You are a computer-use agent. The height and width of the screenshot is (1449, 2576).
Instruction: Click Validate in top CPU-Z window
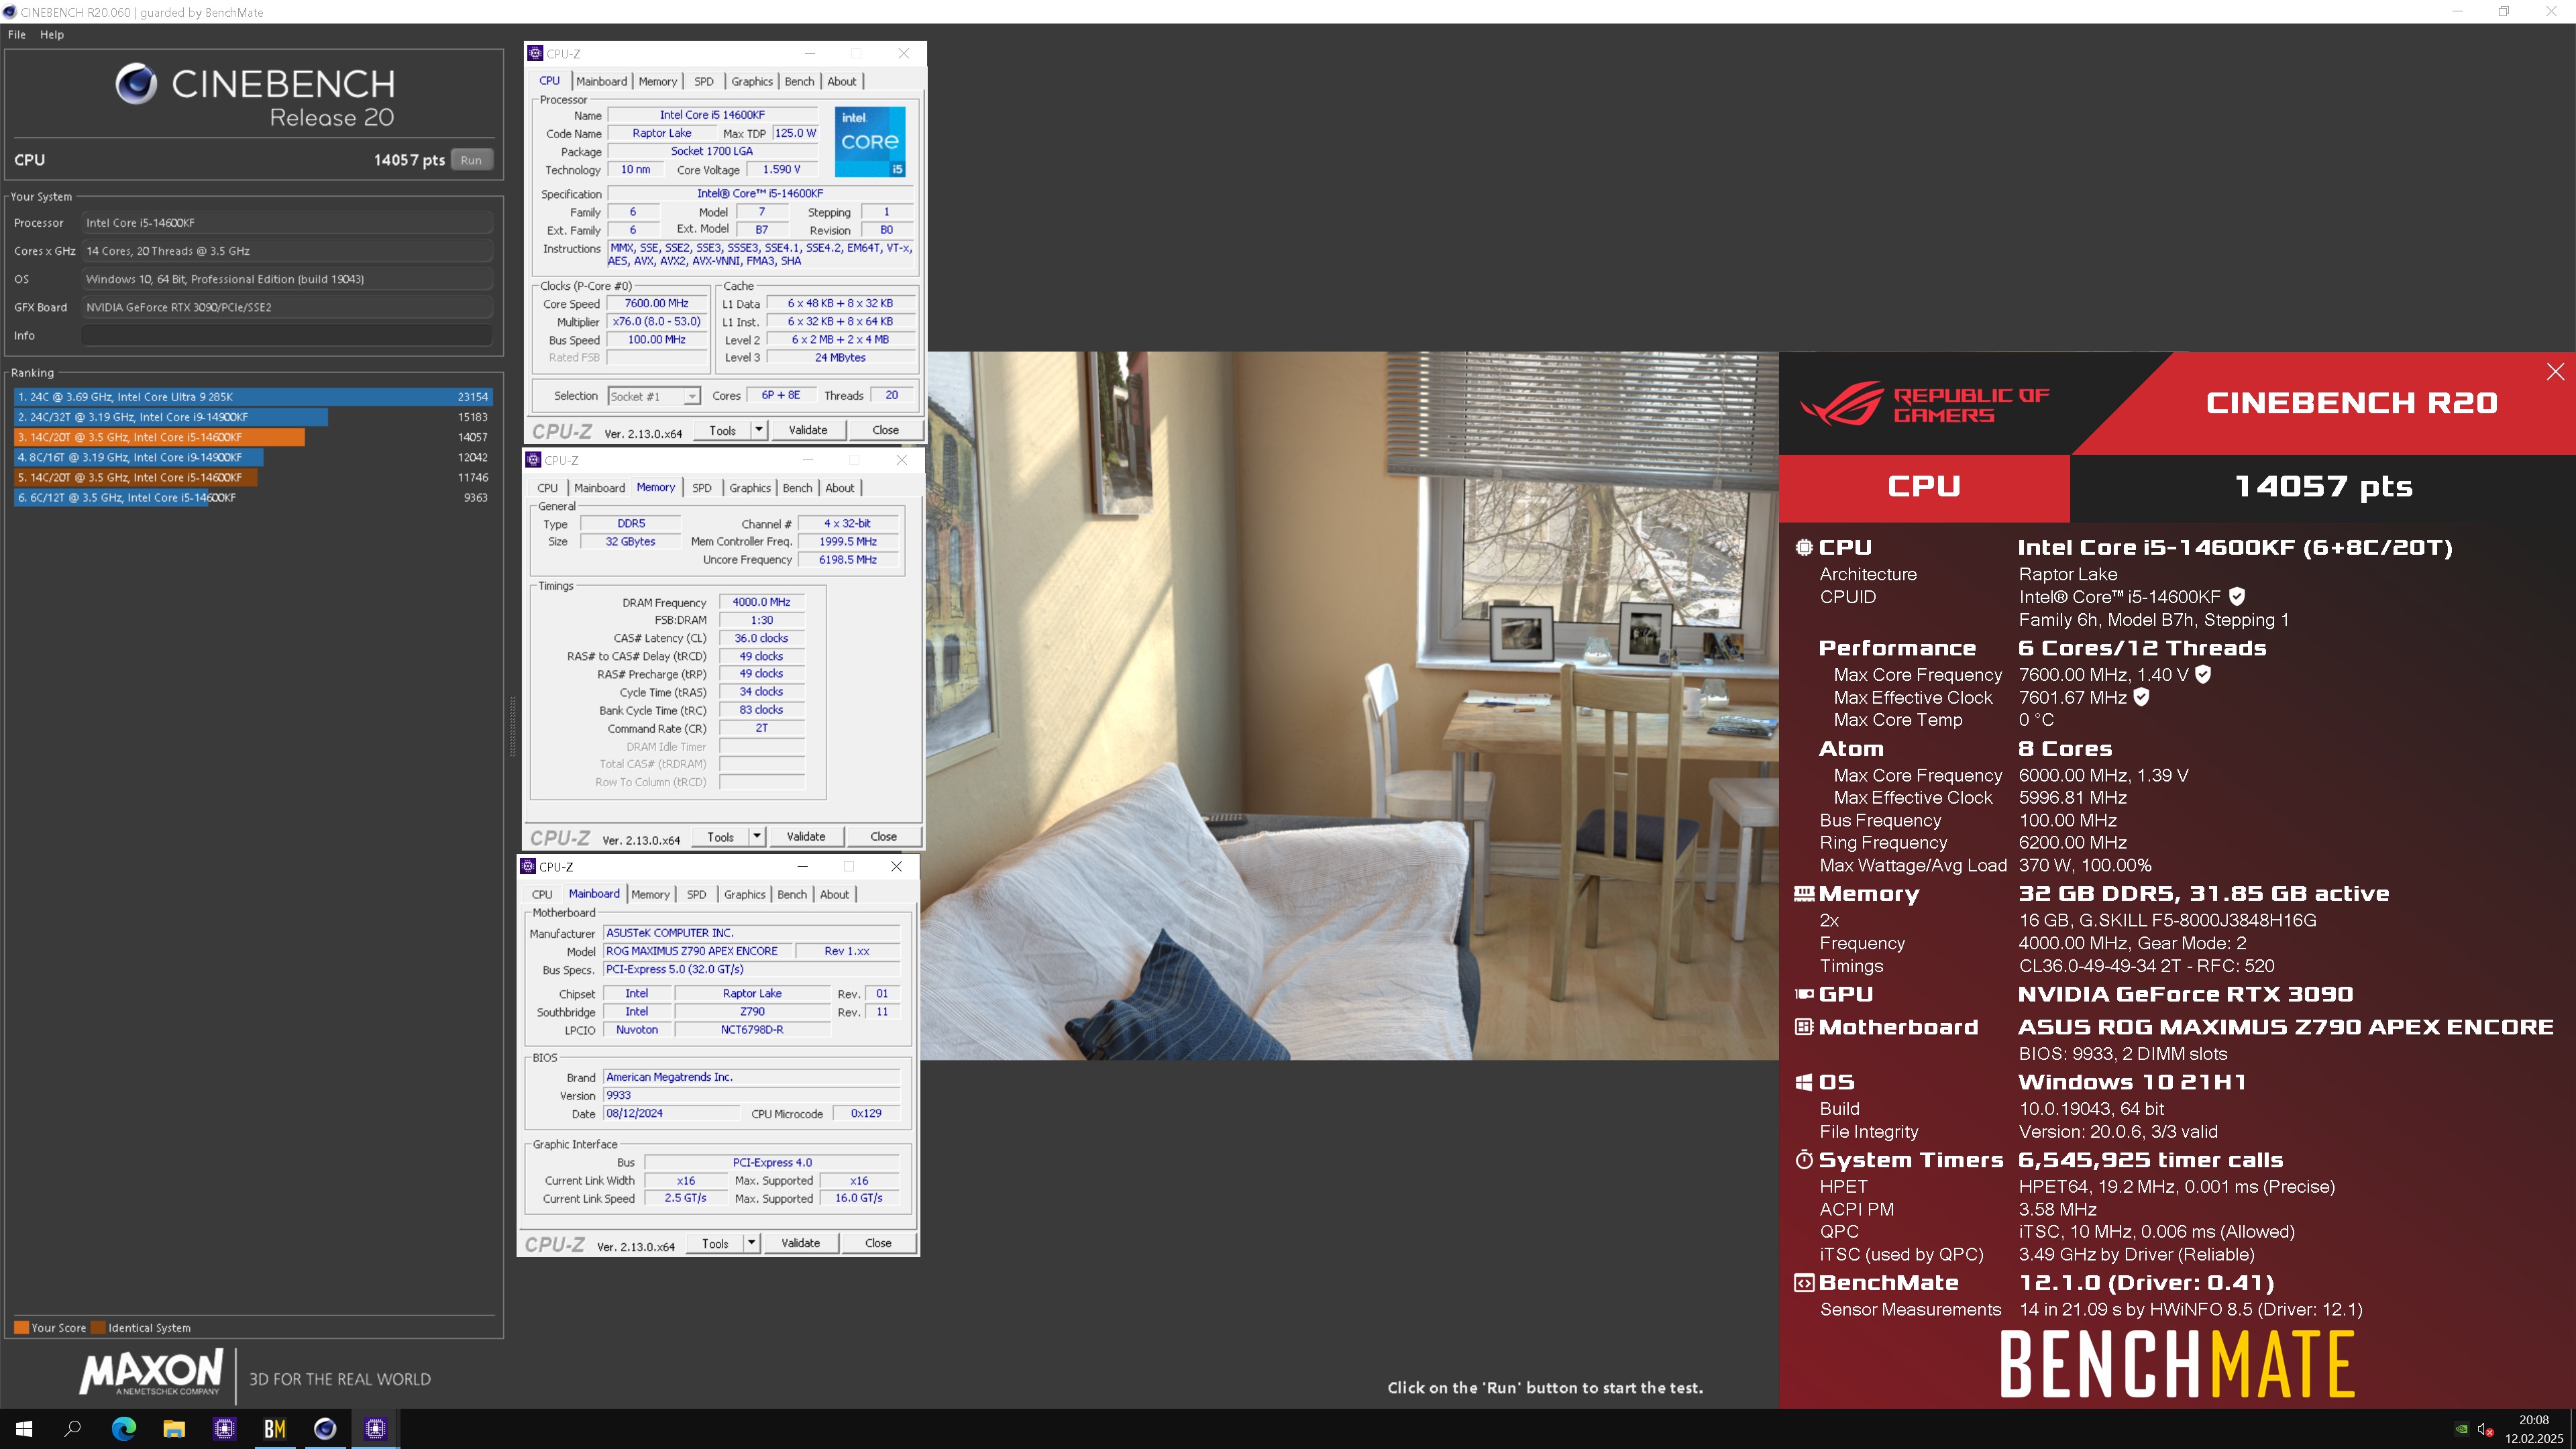[x=808, y=430]
